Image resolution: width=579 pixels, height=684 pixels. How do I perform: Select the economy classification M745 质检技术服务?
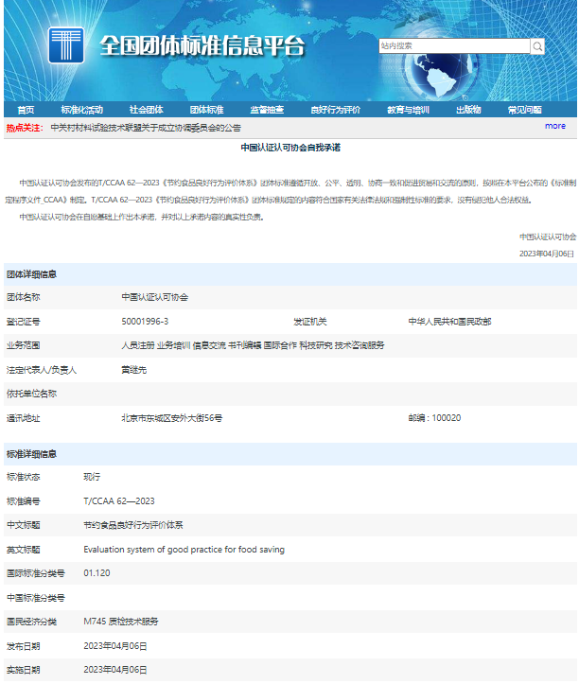point(121,622)
